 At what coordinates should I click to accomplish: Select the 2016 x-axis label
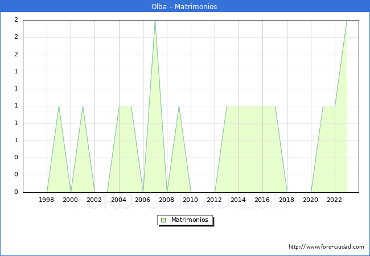pos(262,200)
